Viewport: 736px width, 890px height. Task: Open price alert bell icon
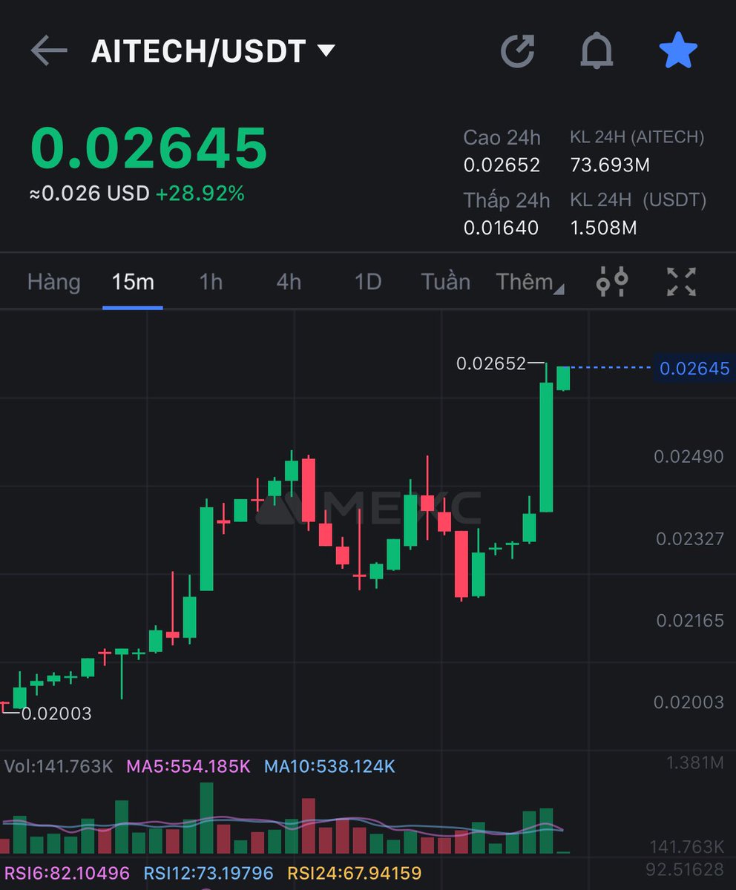click(597, 51)
